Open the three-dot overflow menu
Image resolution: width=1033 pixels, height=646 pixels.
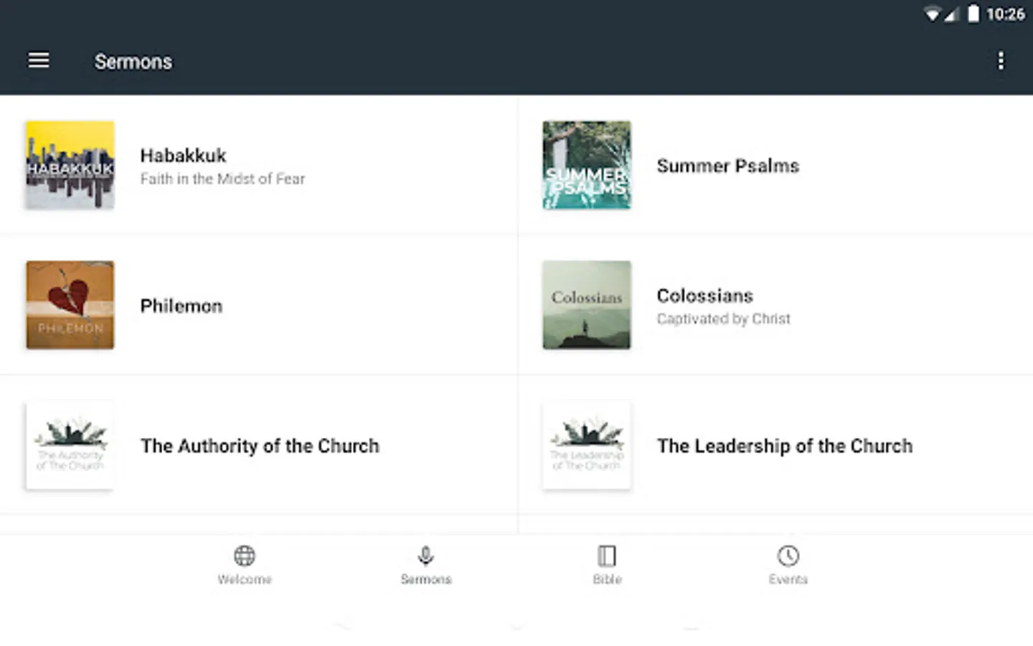point(1001,61)
